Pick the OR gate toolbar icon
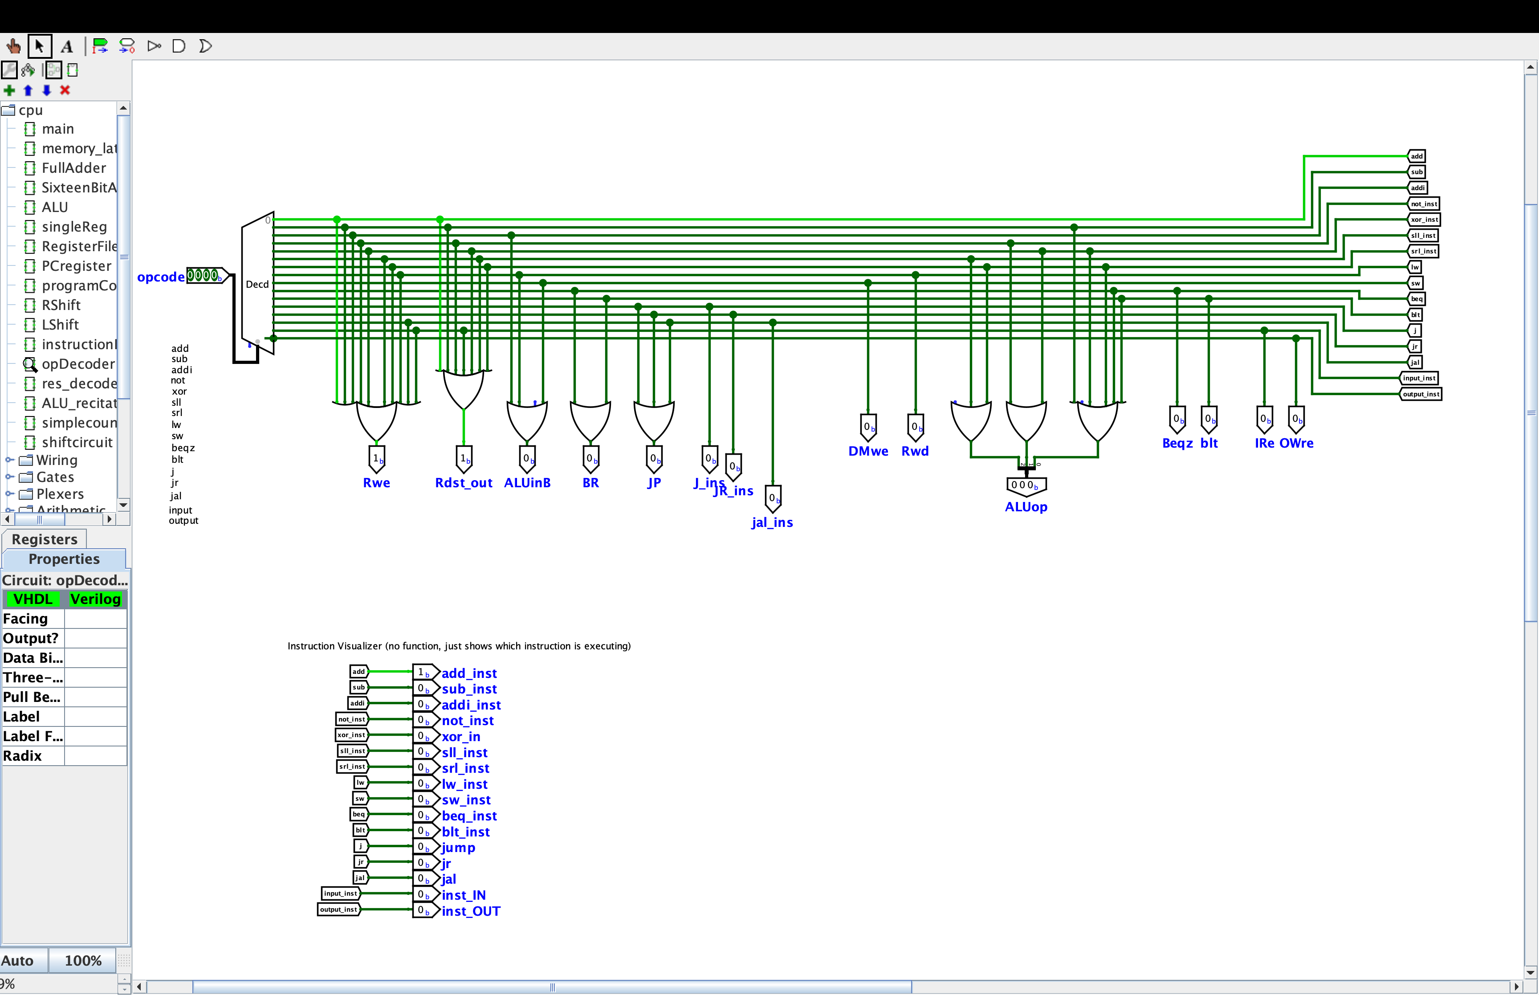Viewport: 1539px width, 995px height. 205,46
